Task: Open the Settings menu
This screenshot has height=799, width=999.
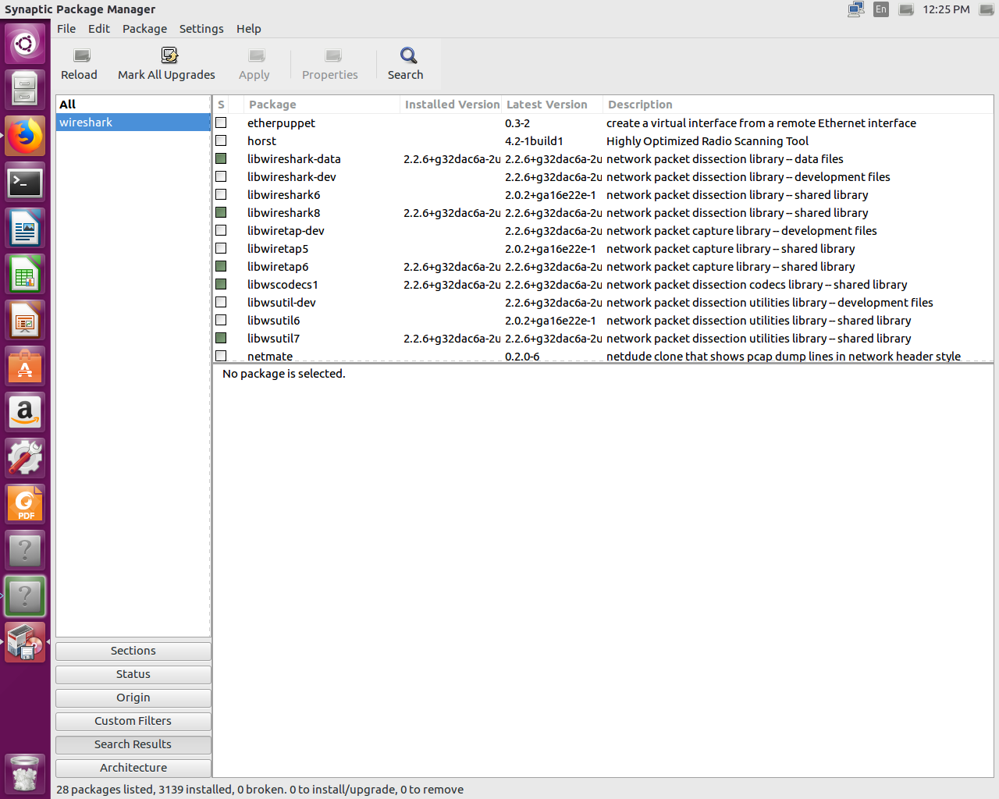Action: coord(201,29)
